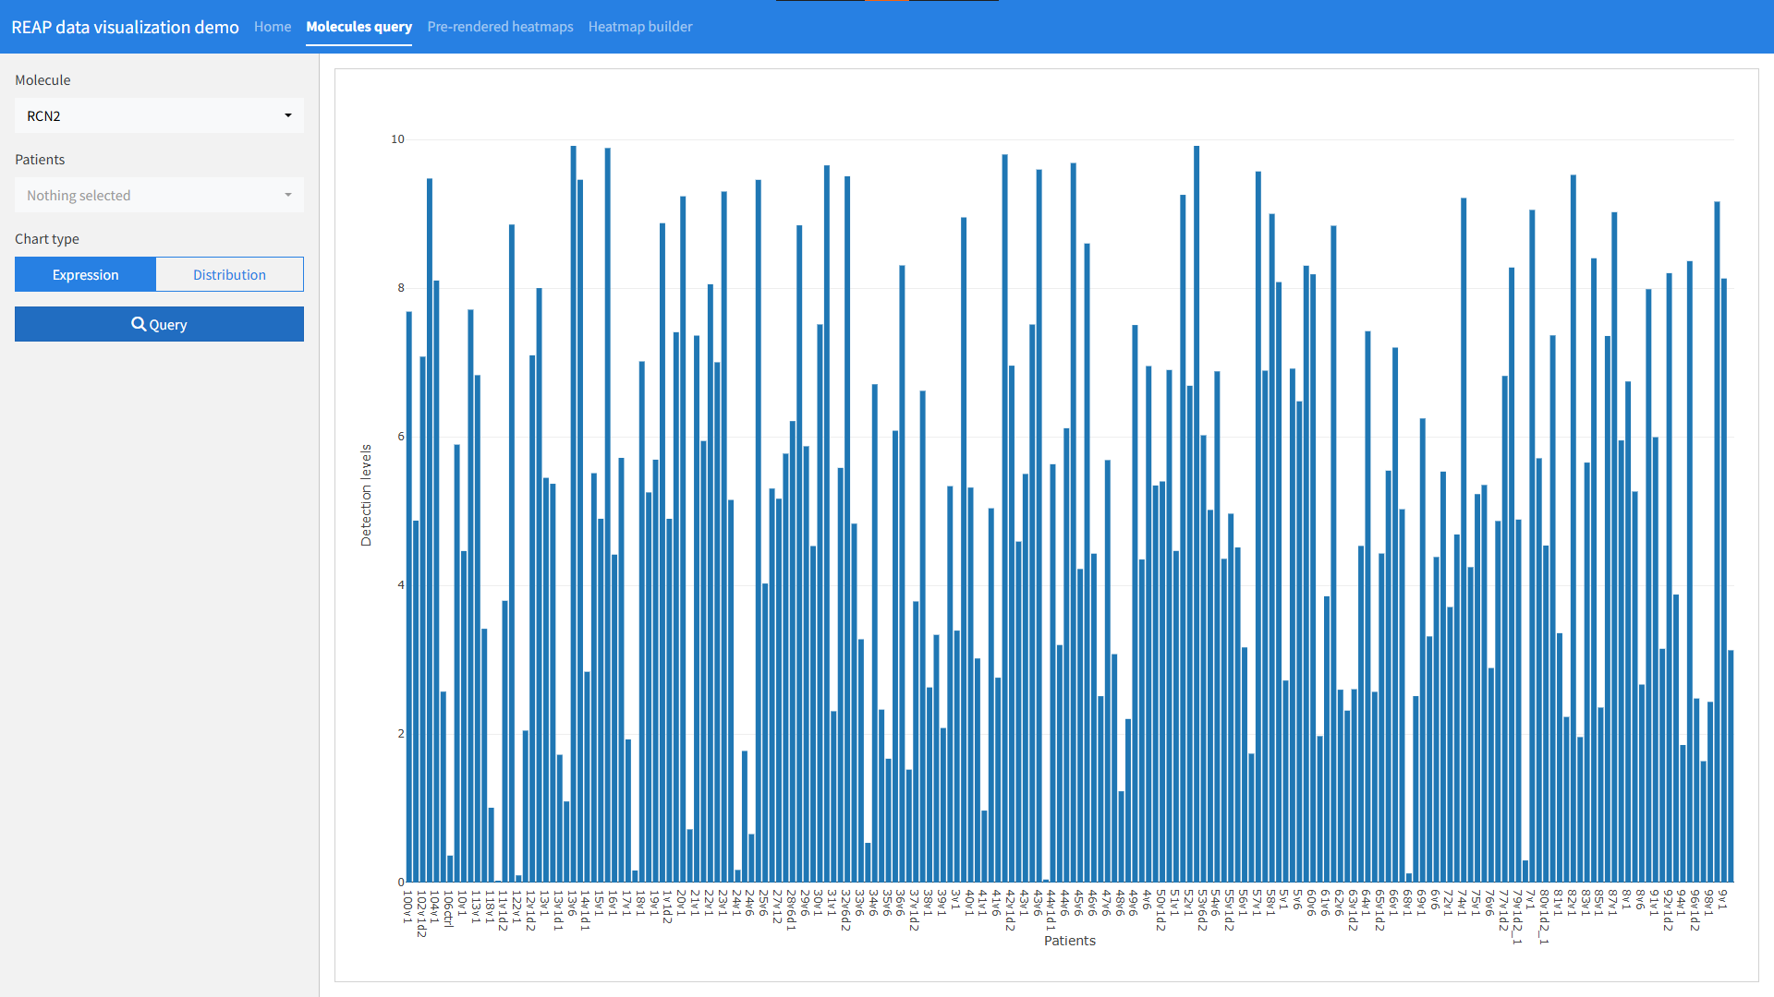Click the magnifier icon on Query button
The width and height of the screenshot is (1774, 997).
pos(139,324)
